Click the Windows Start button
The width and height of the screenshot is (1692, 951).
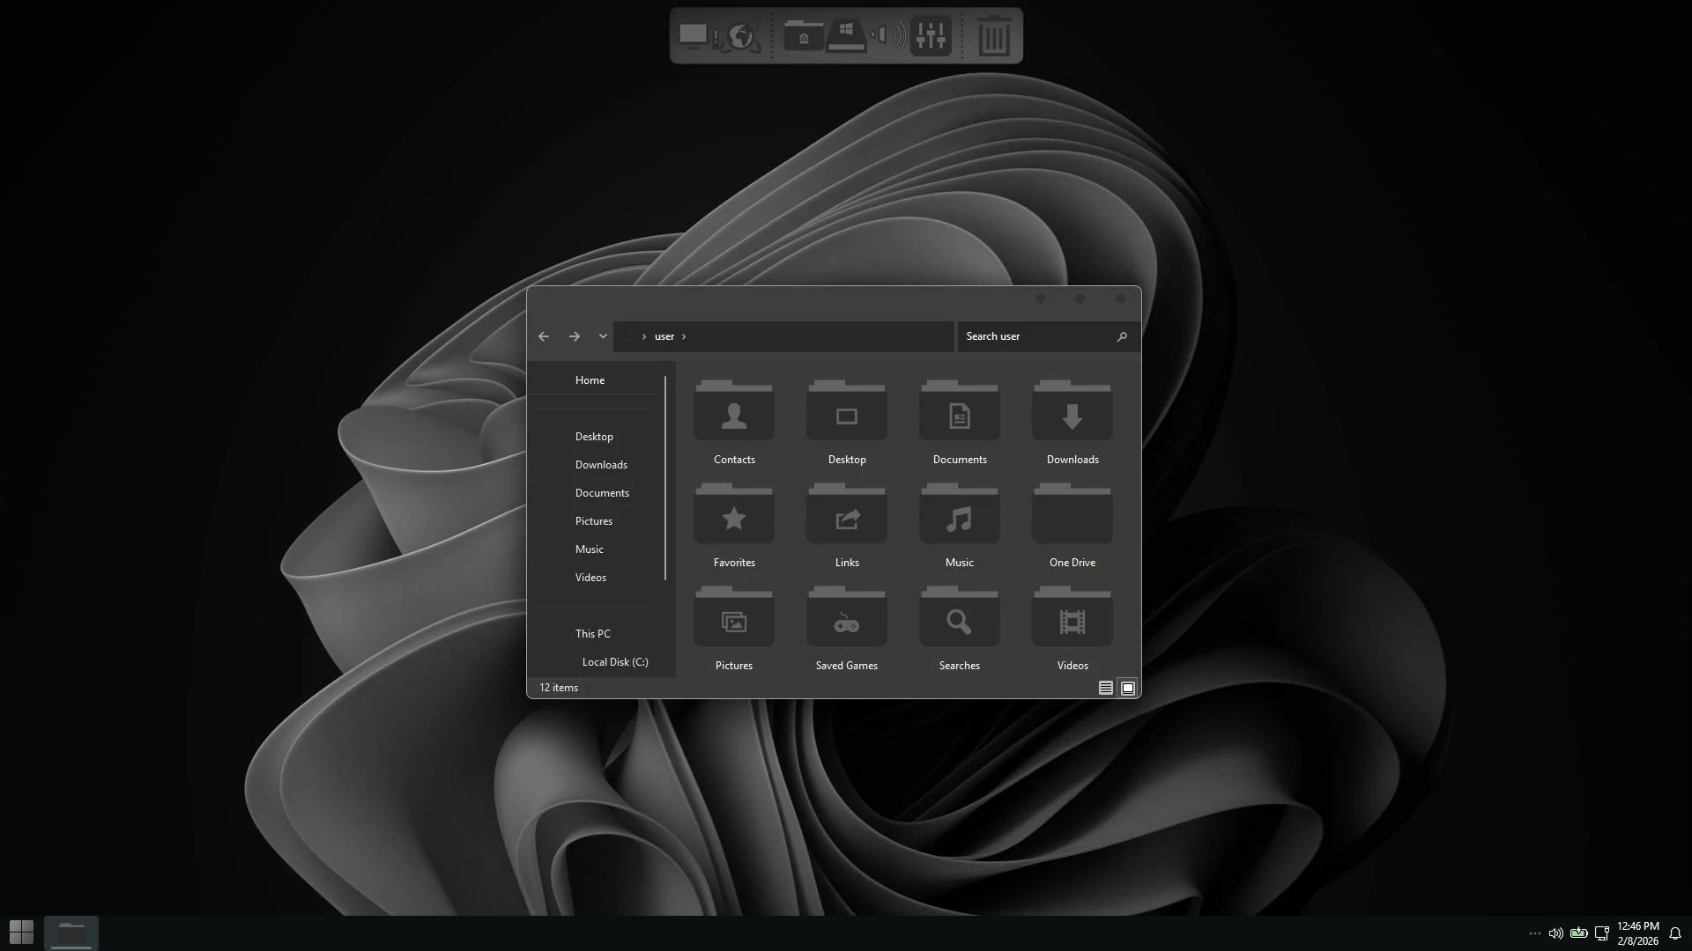(x=21, y=932)
